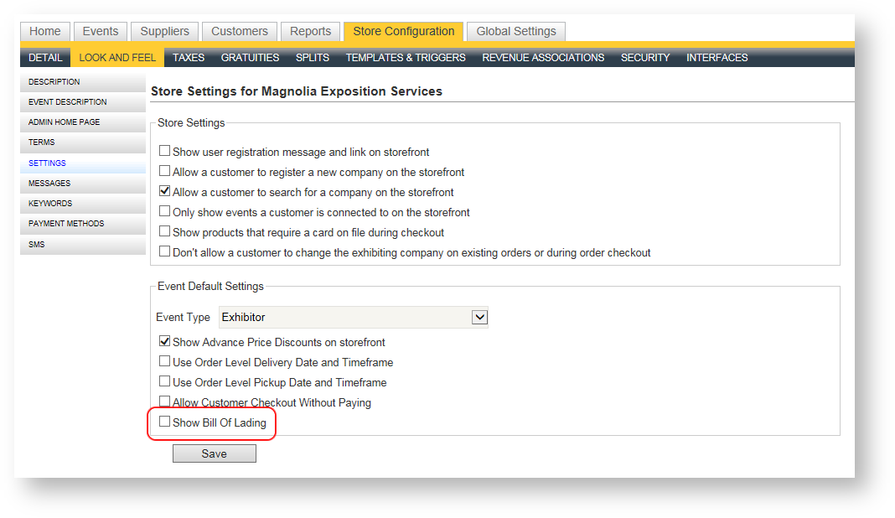Open the TAXES submenu
The height and width of the screenshot is (518, 895).
tap(189, 58)
